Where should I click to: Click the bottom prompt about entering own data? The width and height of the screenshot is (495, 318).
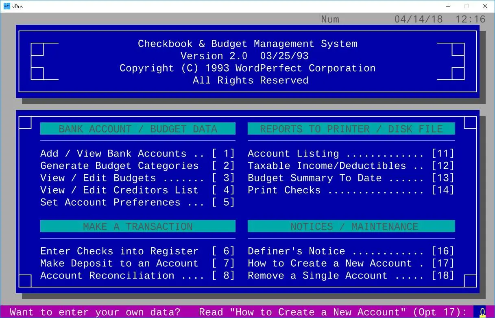coord(238,312)
